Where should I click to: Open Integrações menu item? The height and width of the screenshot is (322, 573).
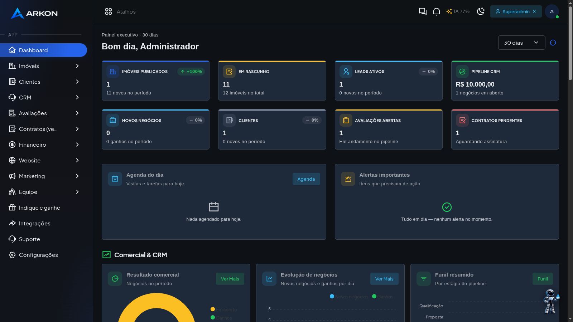[x=43, y=223]
